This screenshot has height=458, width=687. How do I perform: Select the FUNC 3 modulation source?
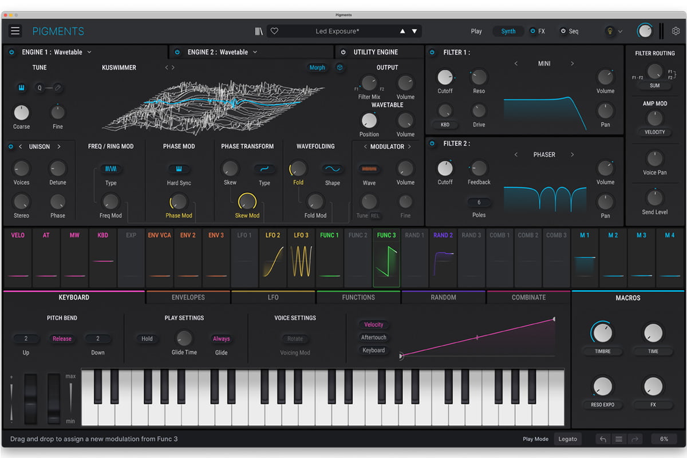386,256
